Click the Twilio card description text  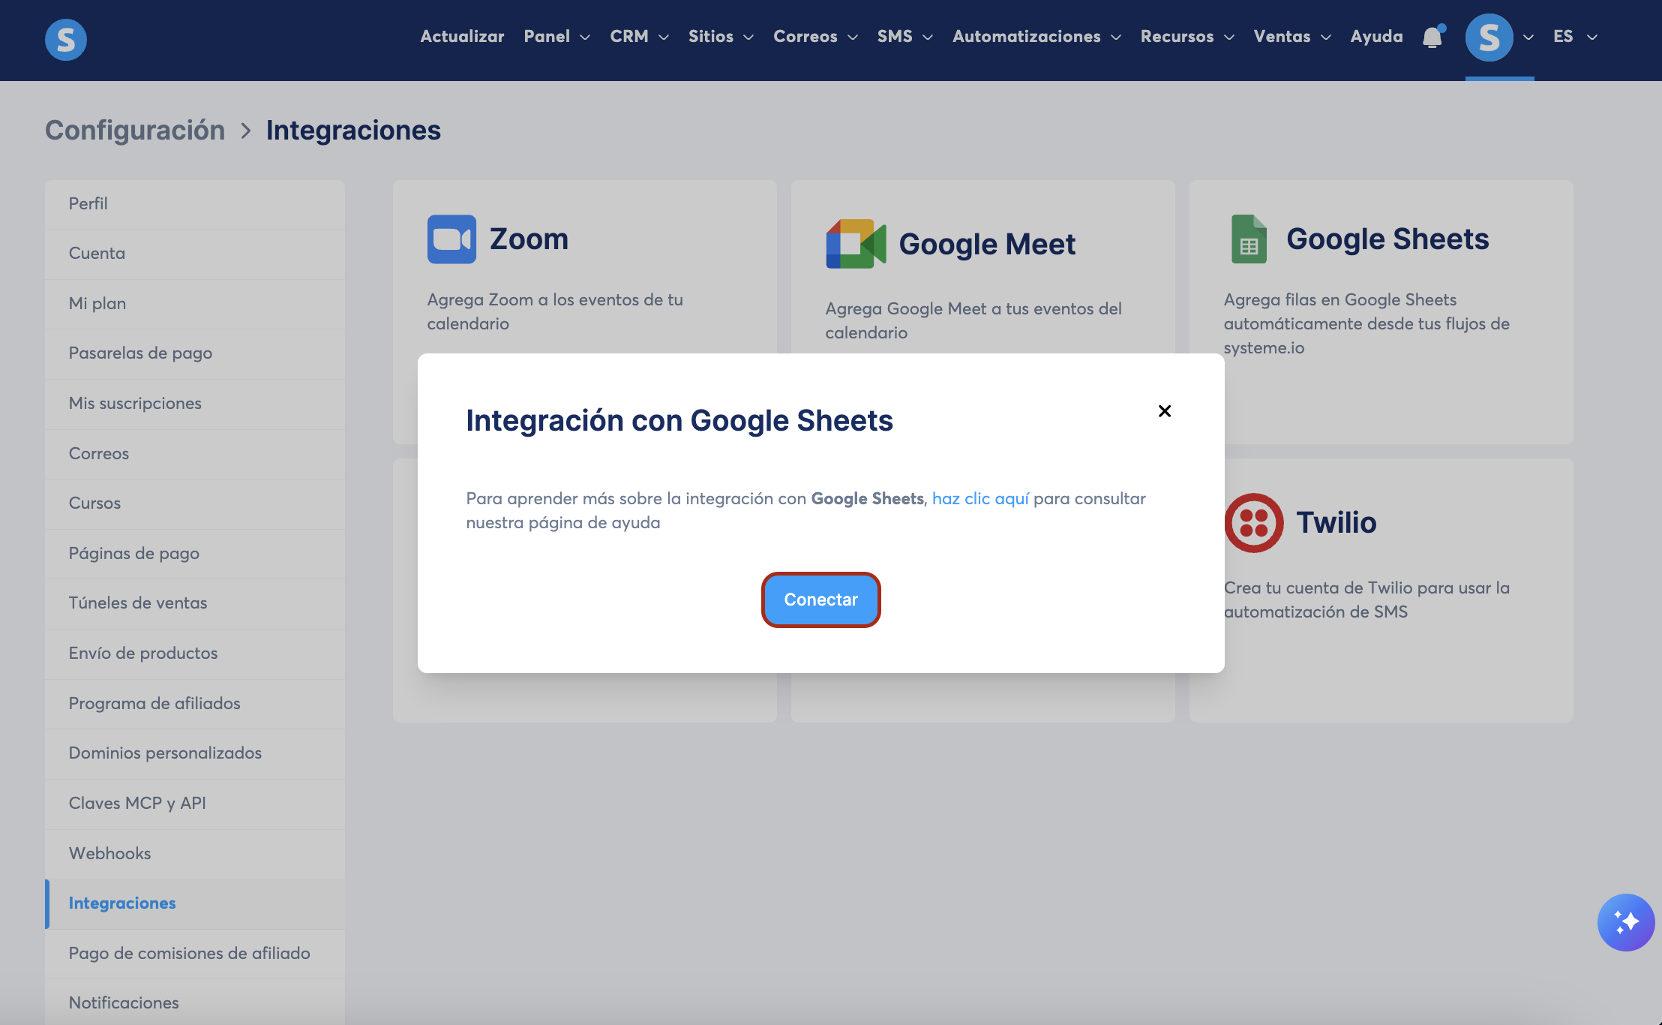tap(1366, 600)
